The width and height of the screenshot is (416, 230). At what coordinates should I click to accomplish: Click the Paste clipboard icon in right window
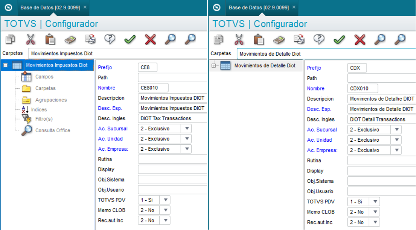click(x=259, y=39)
